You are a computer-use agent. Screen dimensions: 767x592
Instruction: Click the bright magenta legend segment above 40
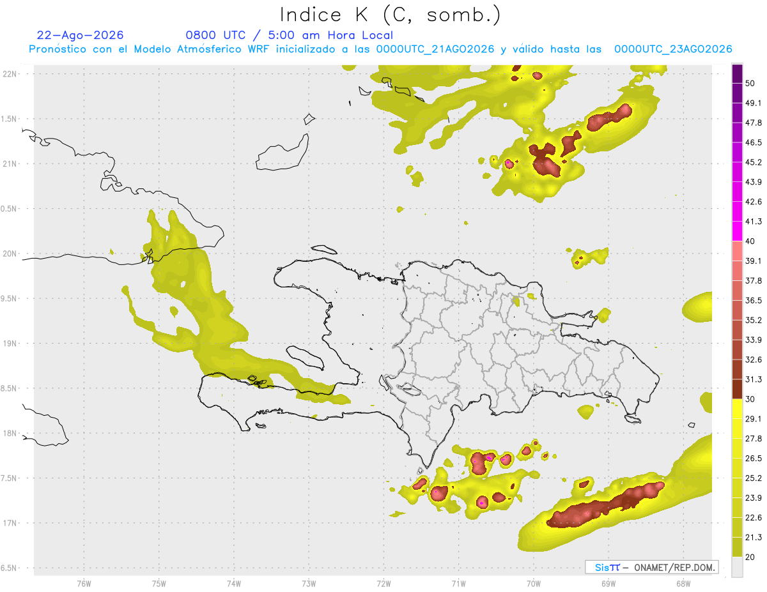(737, 231)
